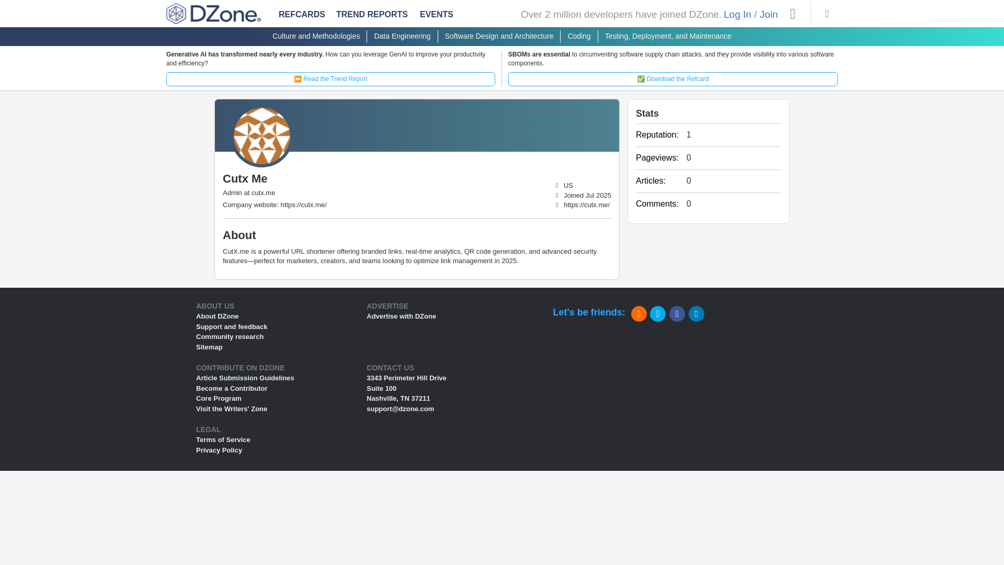This screenshot has height=565, width=1004.
Task: Click the Stats heading
Action: pos(647,114)
